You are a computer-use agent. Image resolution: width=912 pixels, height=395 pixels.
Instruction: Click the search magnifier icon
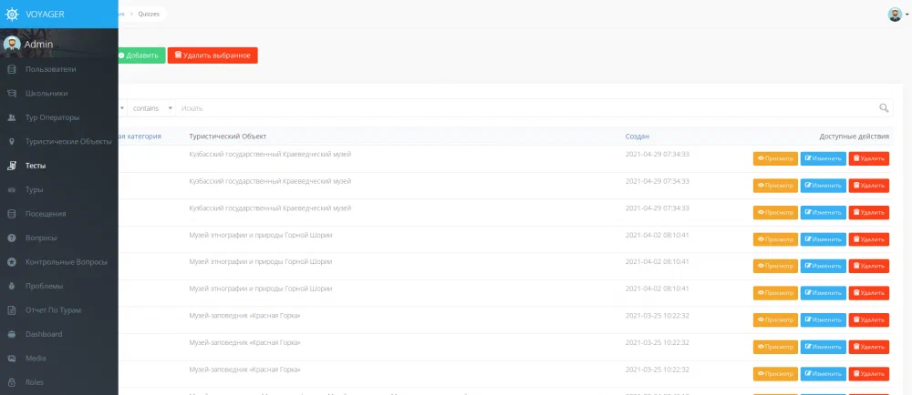pos(884,108)
